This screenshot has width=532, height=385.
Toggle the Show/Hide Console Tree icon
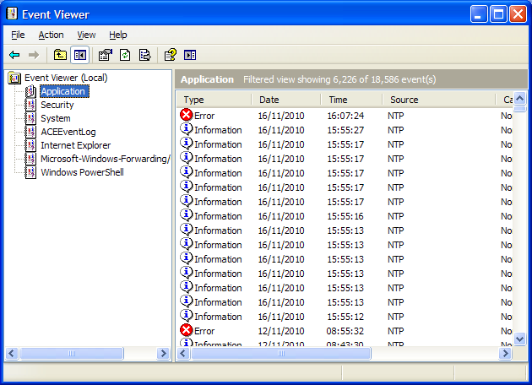pyautogui.click(x=80, y=55)
